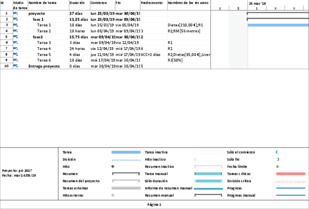Select the task mode icon of Tarea 4
309x209 pixels.
16,49
